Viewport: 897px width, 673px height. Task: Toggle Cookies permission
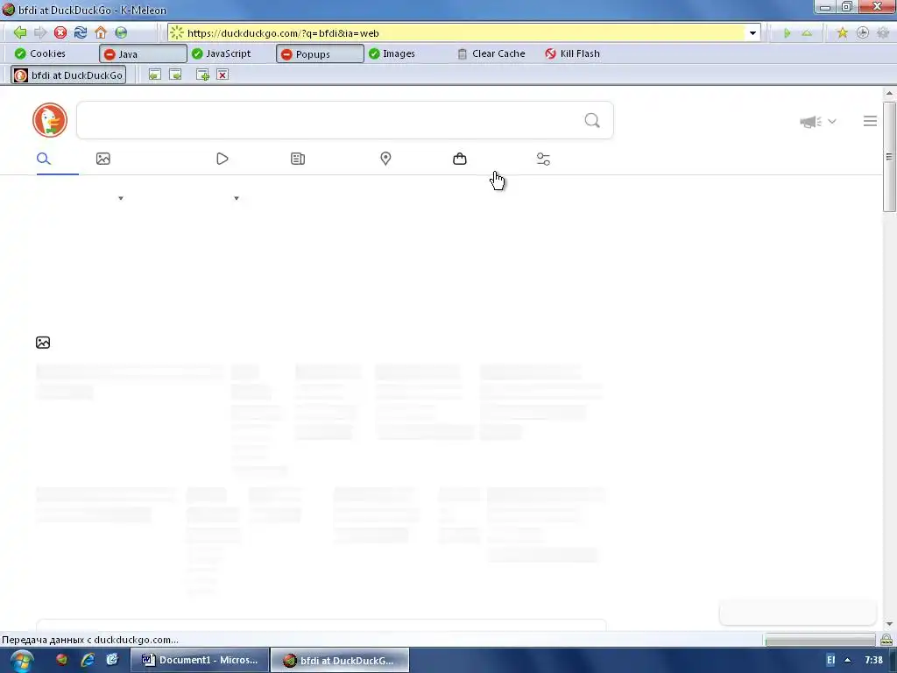click(40, 53)
